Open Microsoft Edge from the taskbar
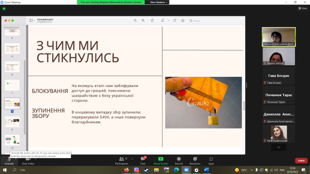Viewport: 310px width, 174px height. click(x=176, y=170)
